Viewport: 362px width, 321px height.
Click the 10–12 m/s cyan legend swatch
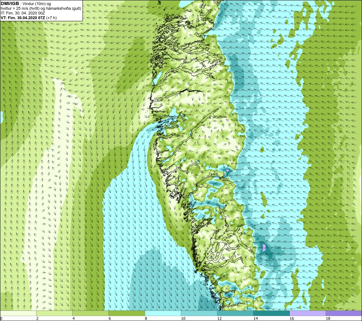pos(199,313)
